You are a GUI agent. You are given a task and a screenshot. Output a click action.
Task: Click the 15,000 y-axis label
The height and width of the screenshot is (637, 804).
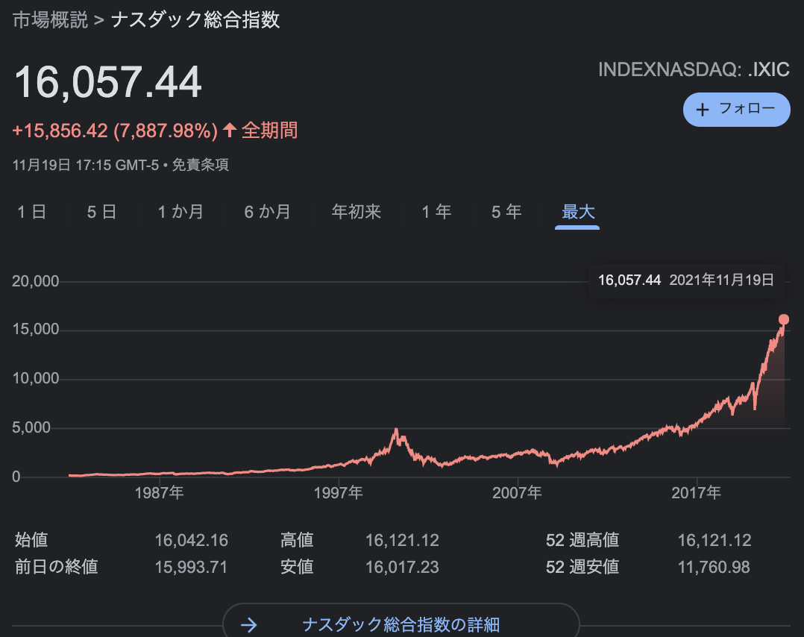(35, 329)
